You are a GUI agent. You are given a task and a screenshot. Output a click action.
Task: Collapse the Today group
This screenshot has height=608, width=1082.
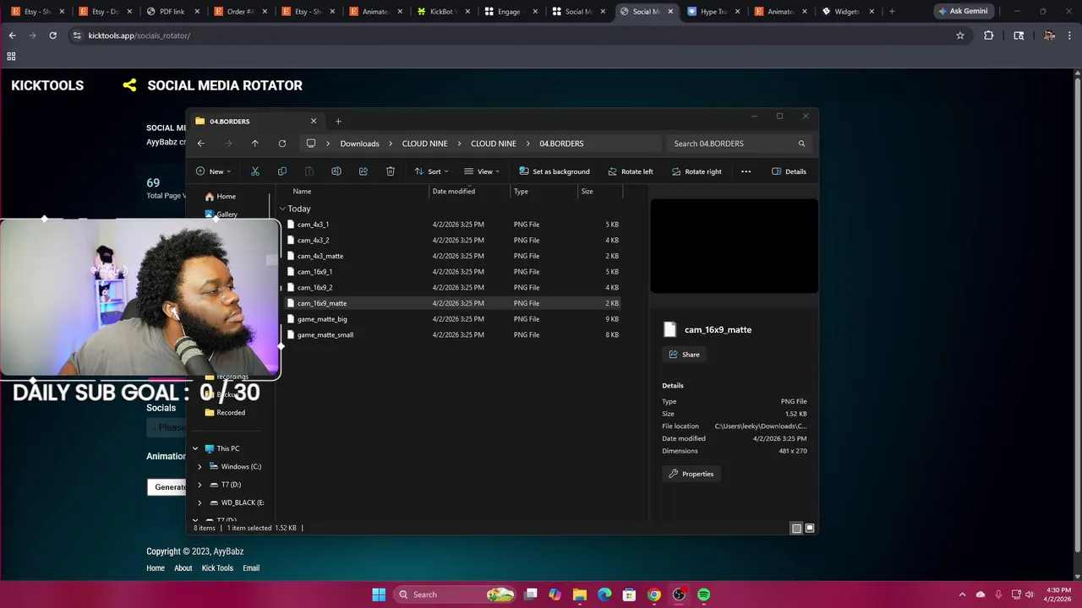click(282, 209)
